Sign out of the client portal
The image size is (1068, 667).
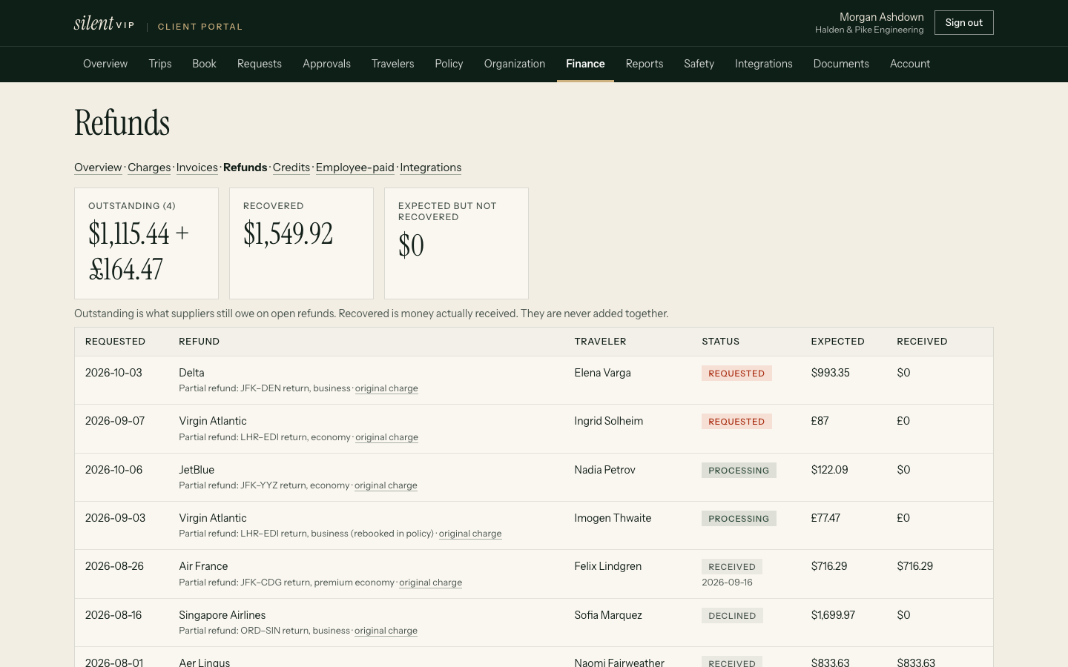pos(963,23)
